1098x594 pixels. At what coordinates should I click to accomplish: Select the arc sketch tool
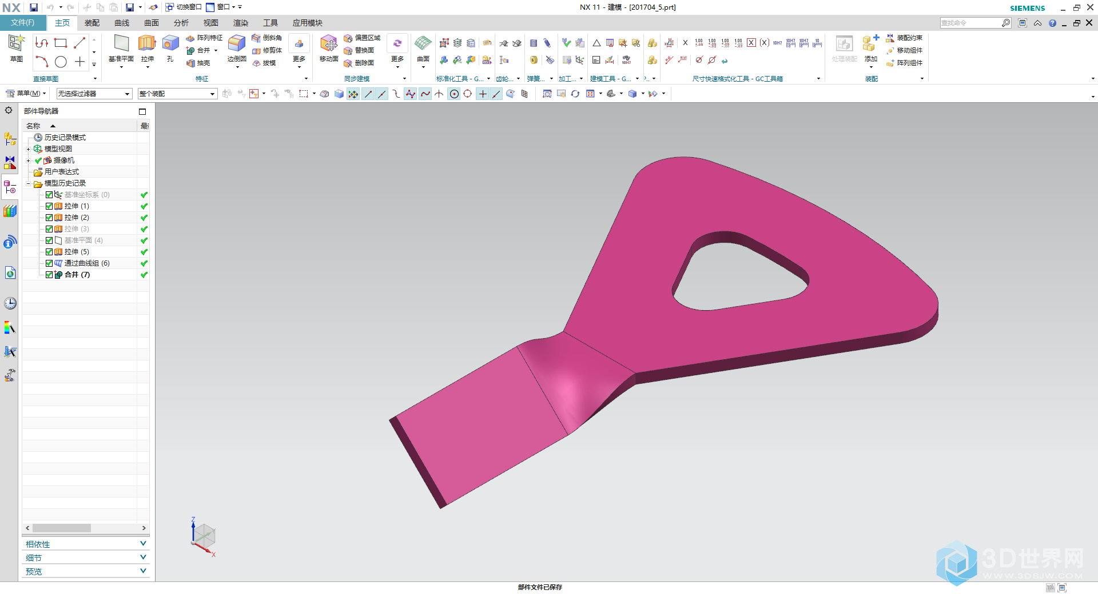point(42,62)
